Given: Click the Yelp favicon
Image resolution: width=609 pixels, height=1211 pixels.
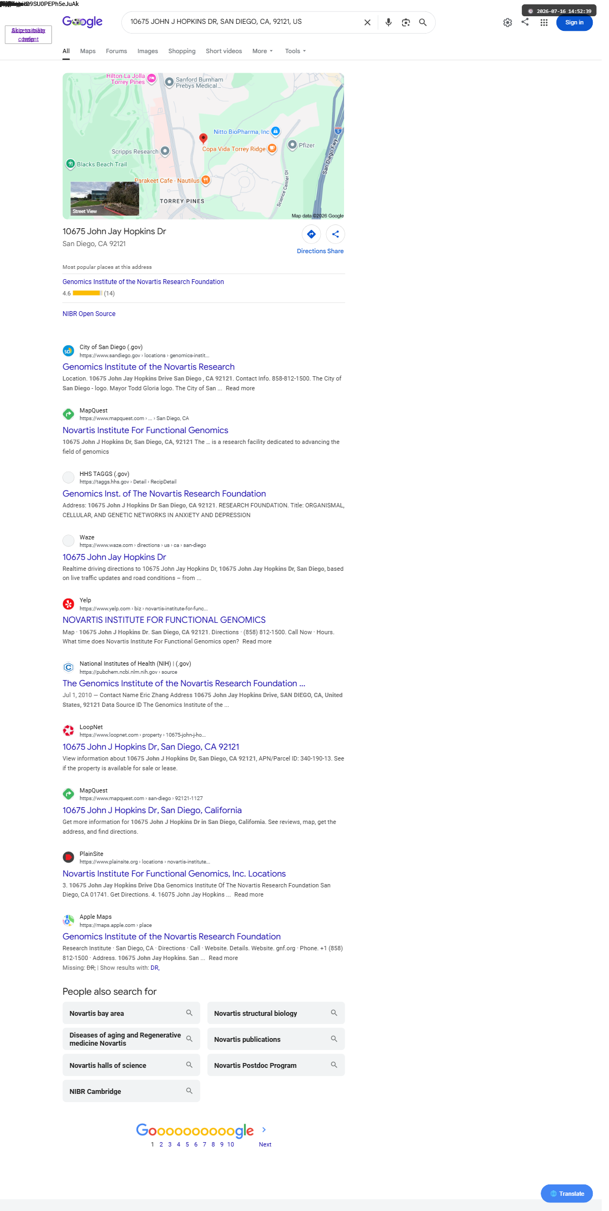Looking at the screenshot, I should (x=68, y=604).
